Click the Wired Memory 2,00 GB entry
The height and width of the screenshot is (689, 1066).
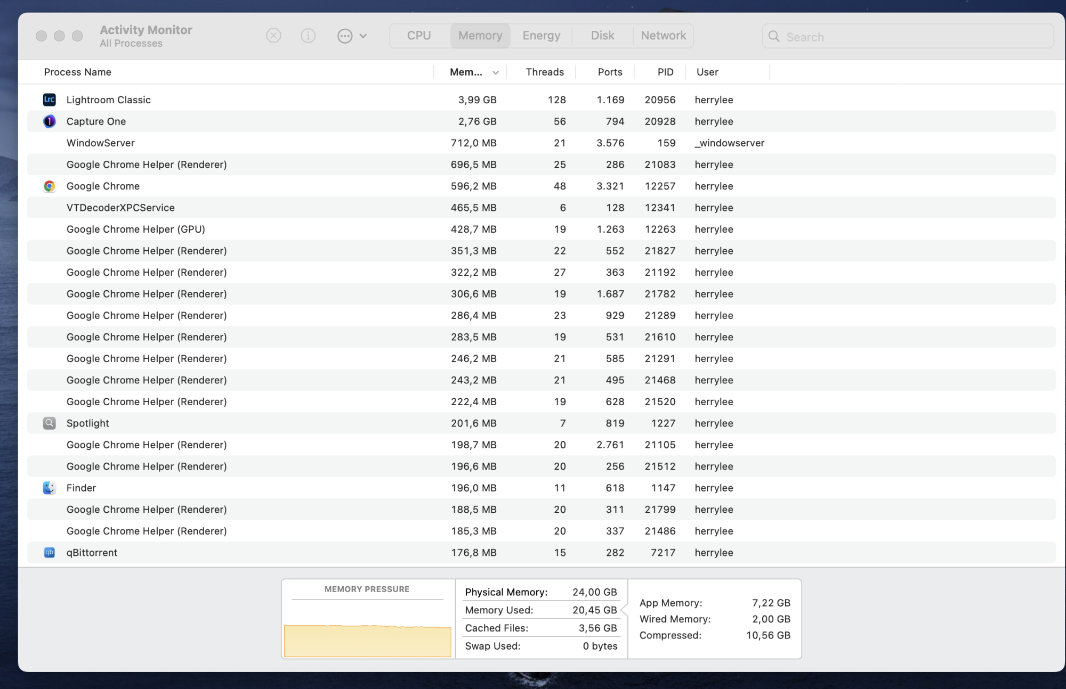(715, 619)
